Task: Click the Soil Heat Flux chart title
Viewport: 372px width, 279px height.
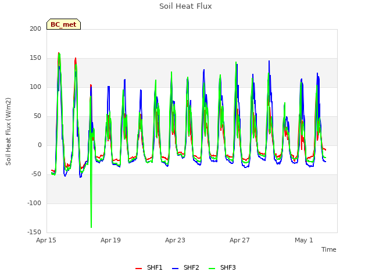Action: 185,6
